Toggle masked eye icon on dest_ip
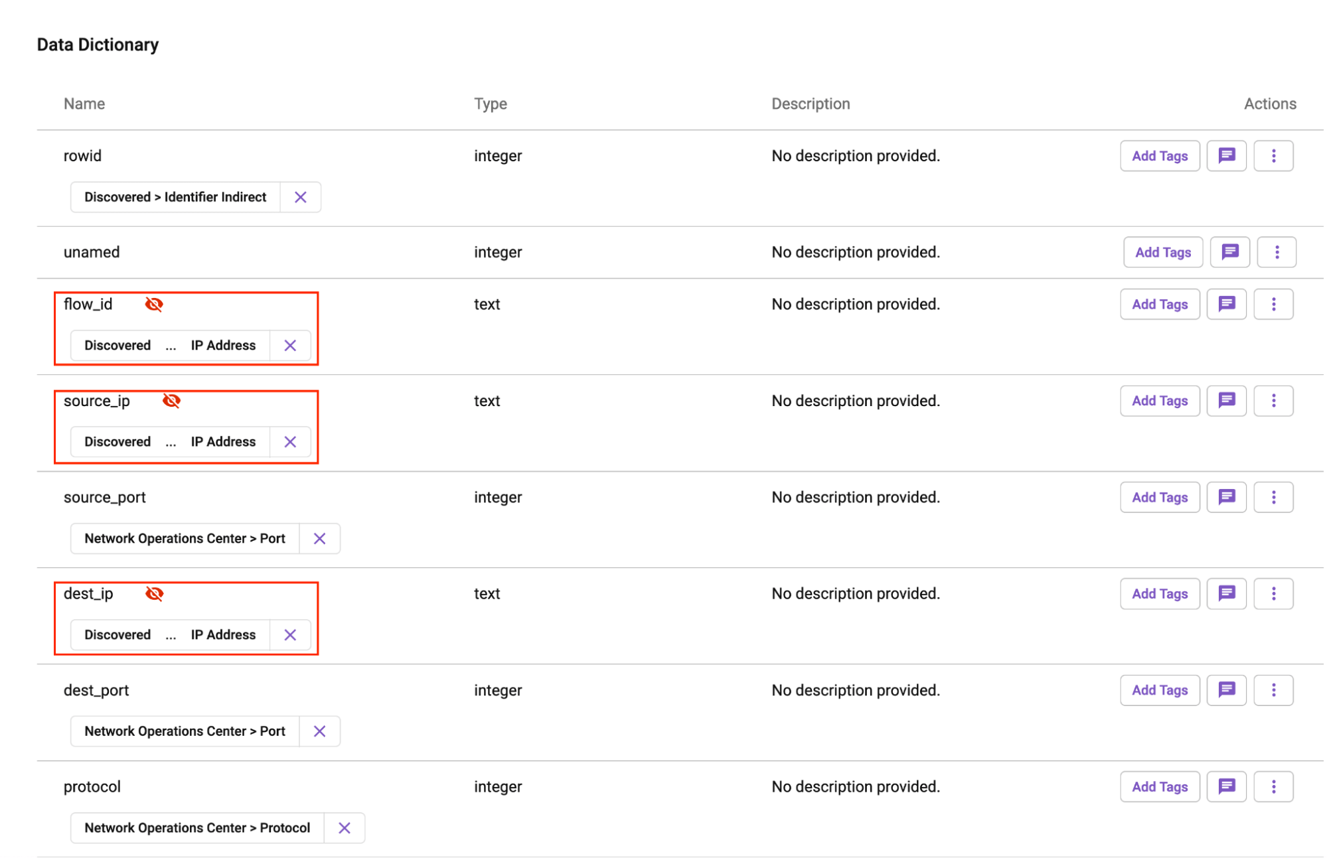The width and height of the screenshot is (1327, 858). point(154,594)
